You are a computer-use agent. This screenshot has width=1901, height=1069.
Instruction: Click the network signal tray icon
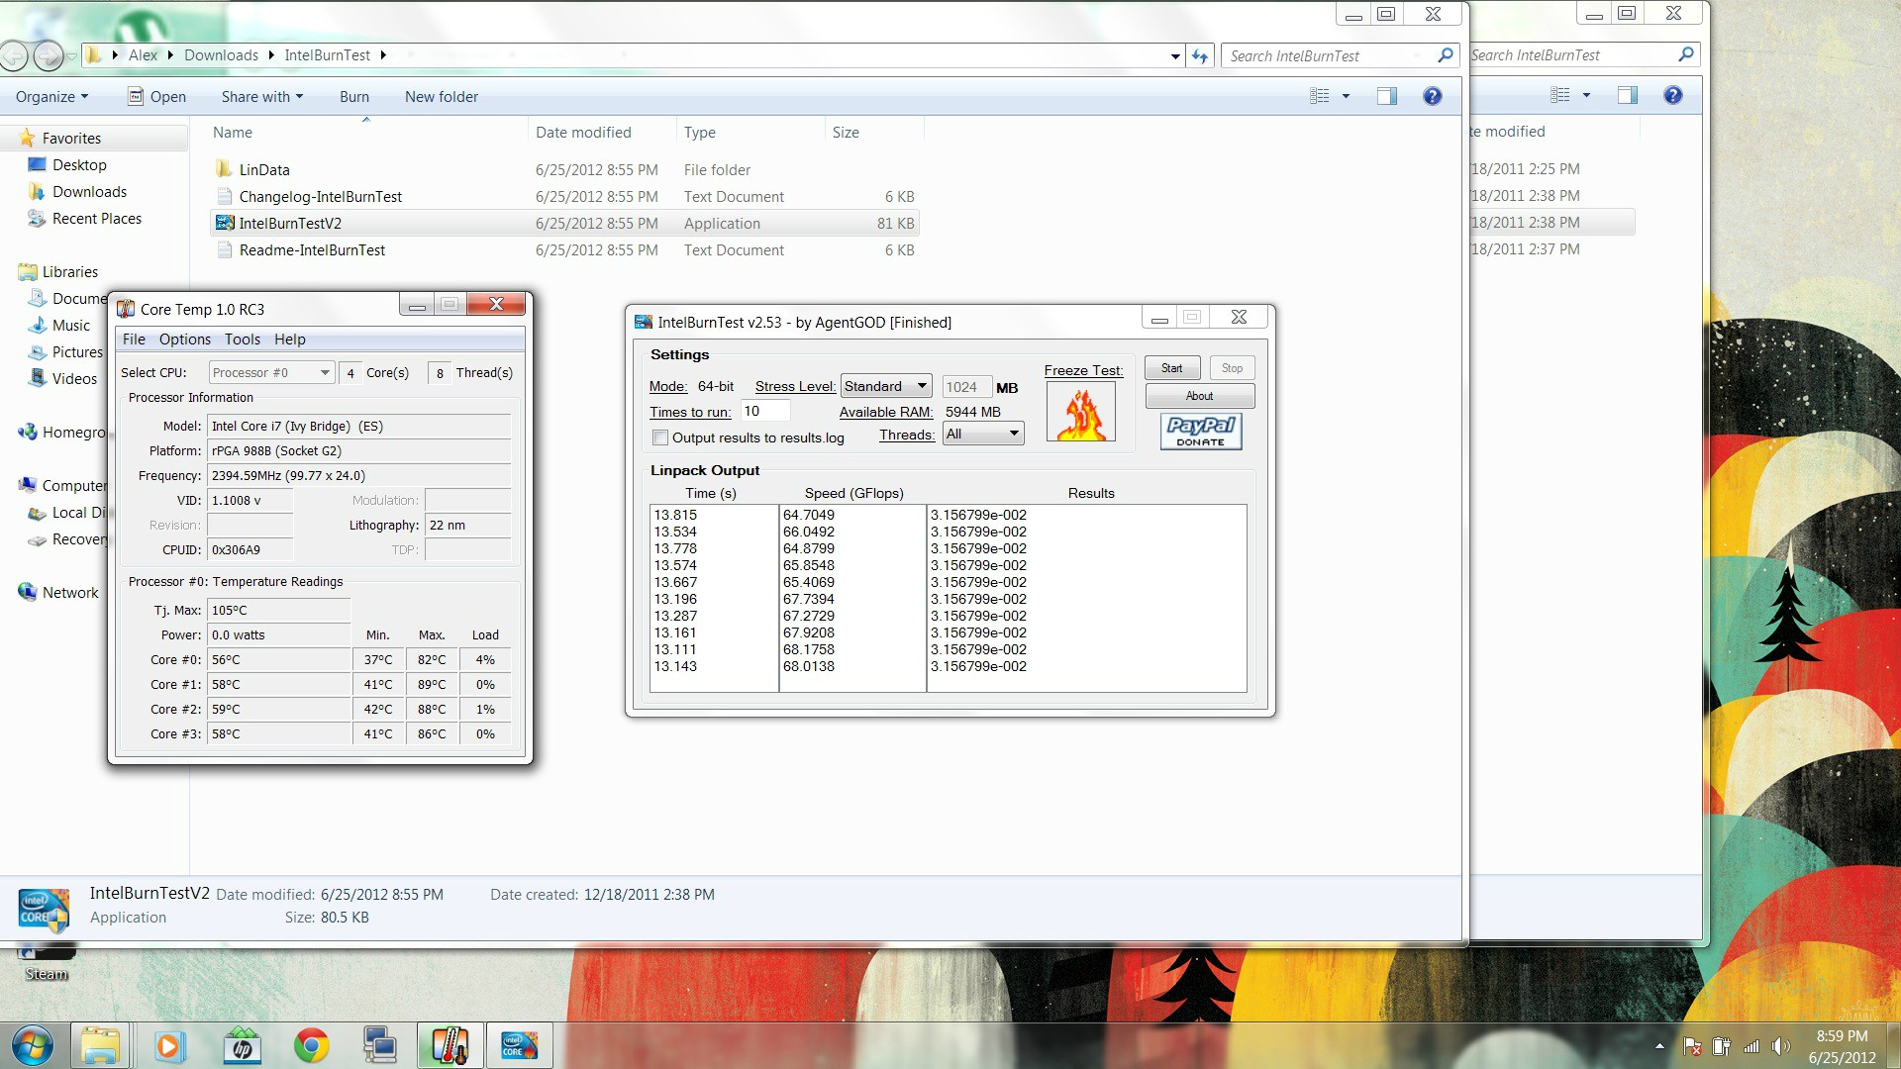[x=1751, y=1046]
